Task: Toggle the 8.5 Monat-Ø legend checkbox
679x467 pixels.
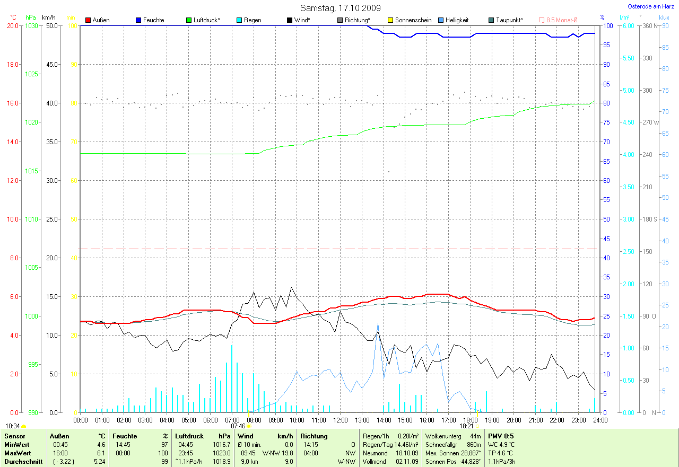Action: coord(542,20)
